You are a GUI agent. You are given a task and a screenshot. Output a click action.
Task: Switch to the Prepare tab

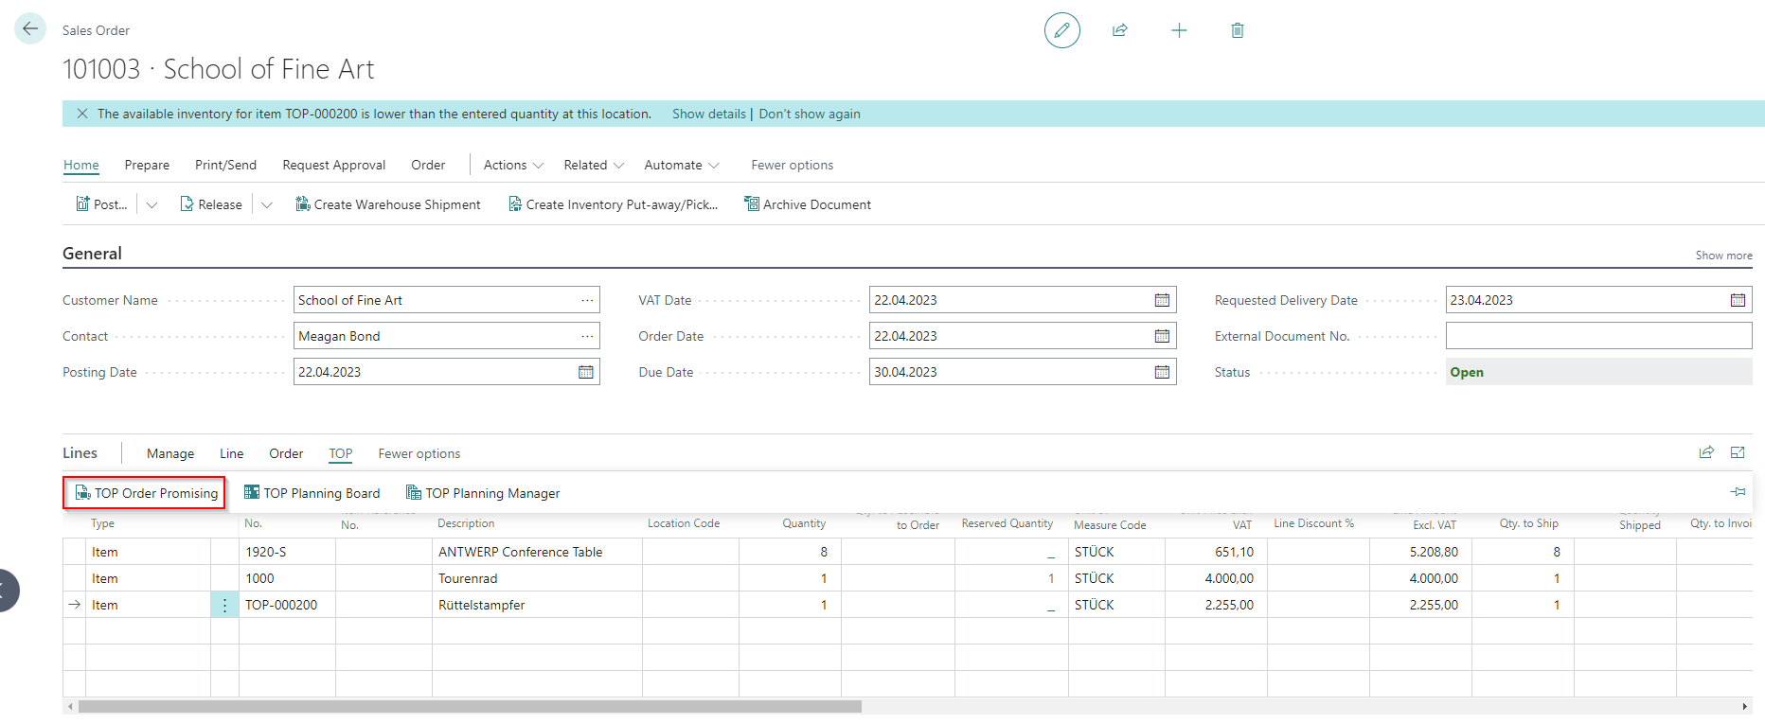(x=147, y=165)
